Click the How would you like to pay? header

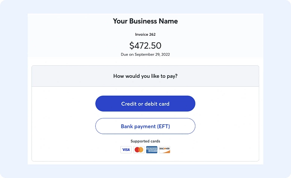click(x=145, y=76)
